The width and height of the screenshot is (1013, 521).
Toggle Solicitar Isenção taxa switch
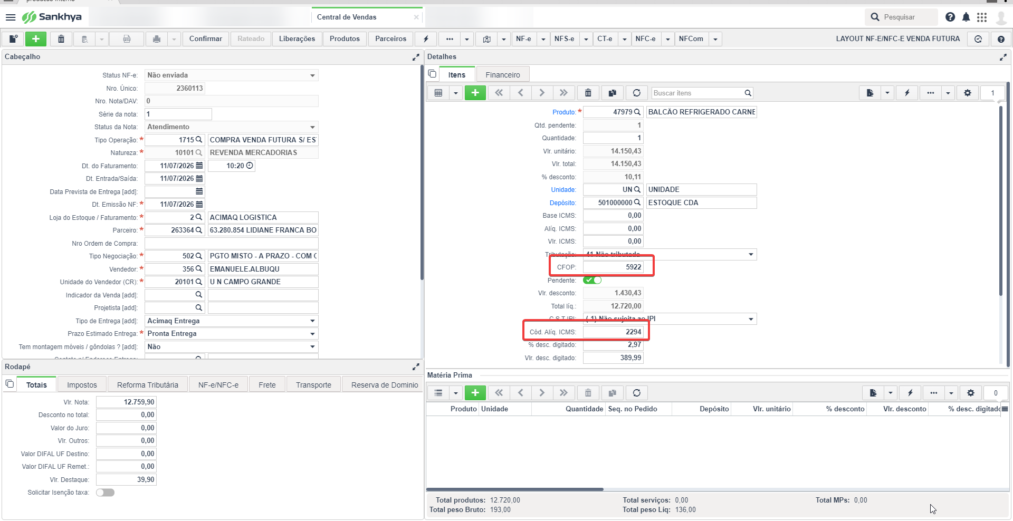click(106, 493)
